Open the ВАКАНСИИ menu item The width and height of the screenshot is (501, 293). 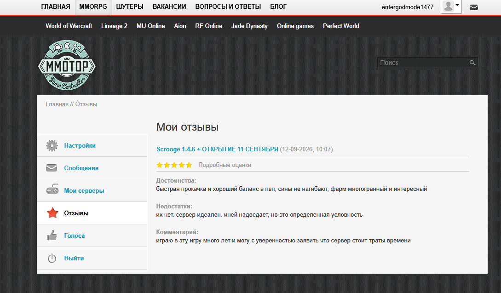(x=169, y=7)
